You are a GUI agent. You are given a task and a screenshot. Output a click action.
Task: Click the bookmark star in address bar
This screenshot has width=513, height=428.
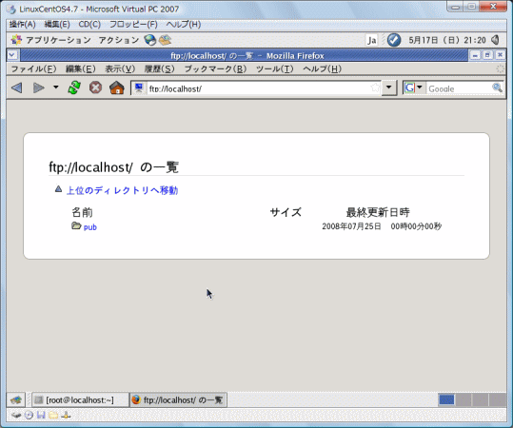(x=375, y=88)
